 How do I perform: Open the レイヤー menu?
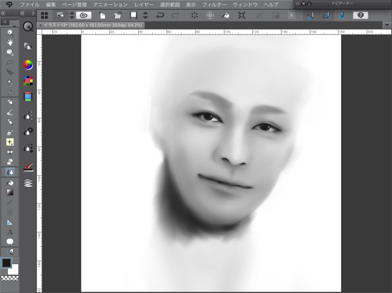(x=144, y=4)
